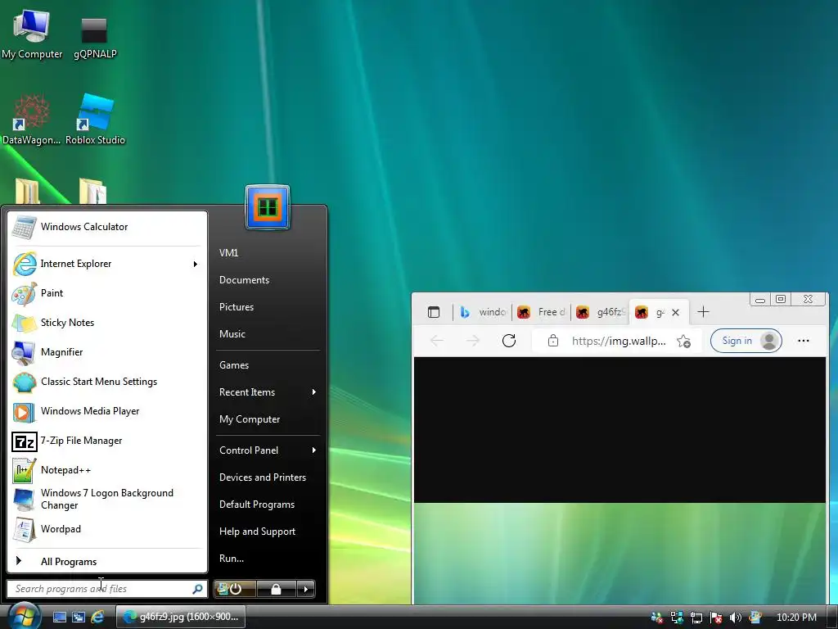The width and height of the screenshot is (838, 629).
Task: Click the search magnifier icon
Action: (197, 589)
